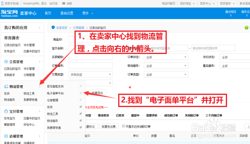Click the 店铺管理 shop icon
This screenshot has height=144, width=250.
[x=6, y=136]
